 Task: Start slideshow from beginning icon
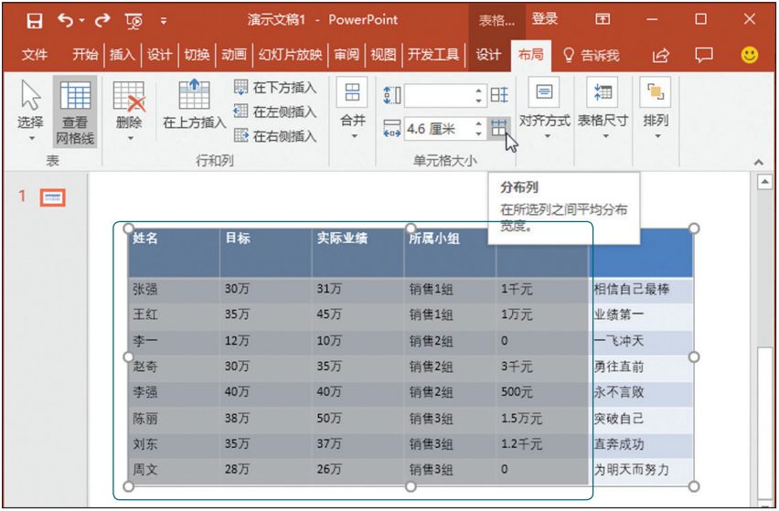pos(134,21)
